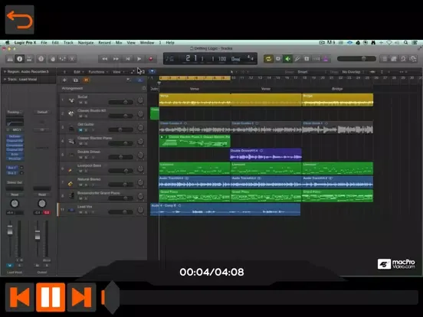Click the Stereo Out output slot
The height and width of the screenshot is (317, 423).
click(x=15, y=182)
